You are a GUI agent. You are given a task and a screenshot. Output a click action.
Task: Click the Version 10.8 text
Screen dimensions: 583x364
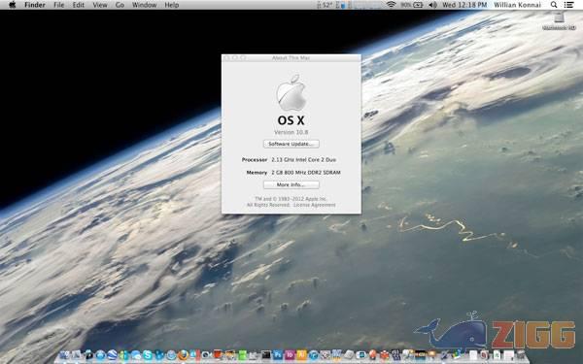[291, 132]
